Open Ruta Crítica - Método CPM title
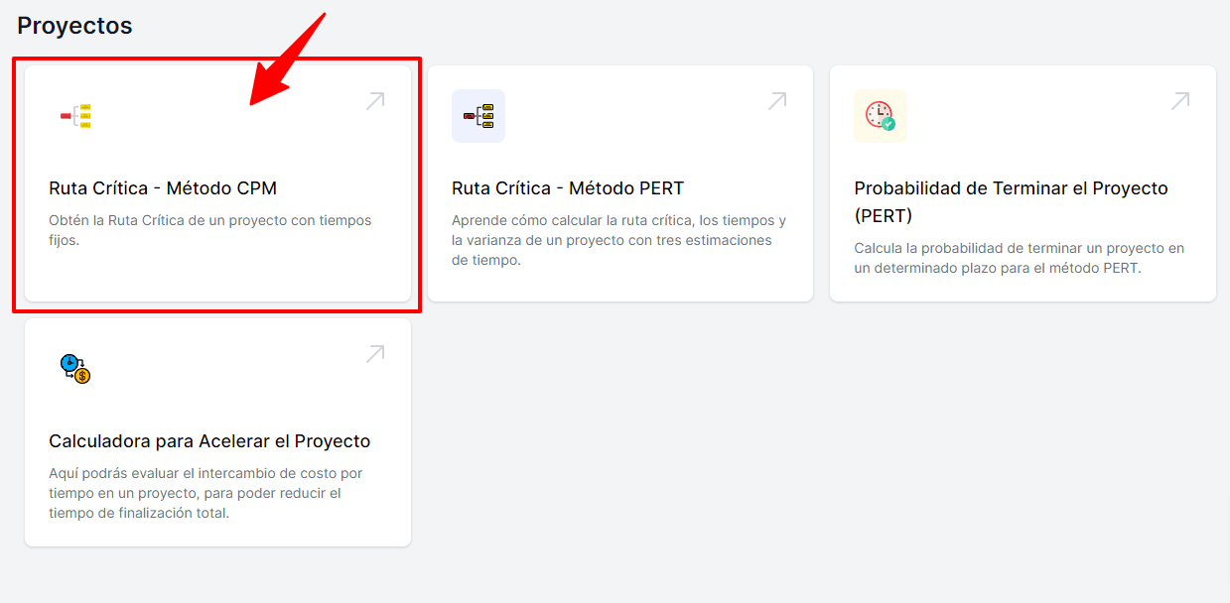The height and width of the screenshot is (603, 1230). 163,188
